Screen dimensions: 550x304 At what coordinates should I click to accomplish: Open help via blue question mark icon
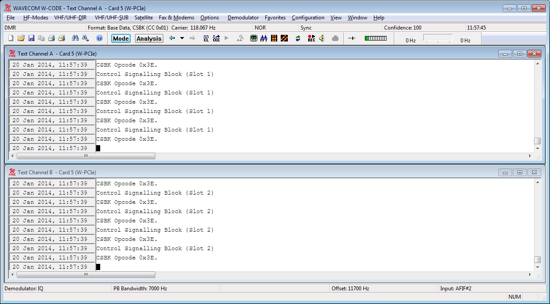(x=99, y=38)
